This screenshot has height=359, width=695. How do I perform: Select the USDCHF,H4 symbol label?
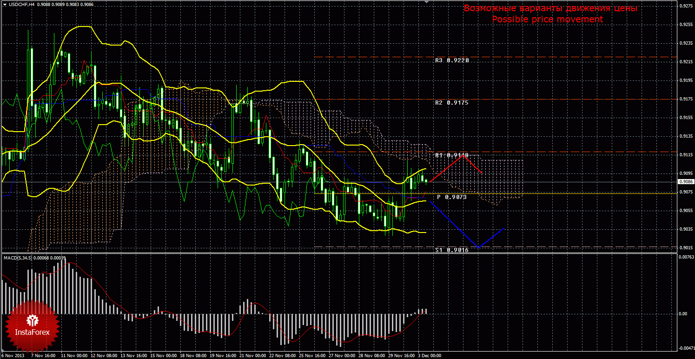(21, 4)
